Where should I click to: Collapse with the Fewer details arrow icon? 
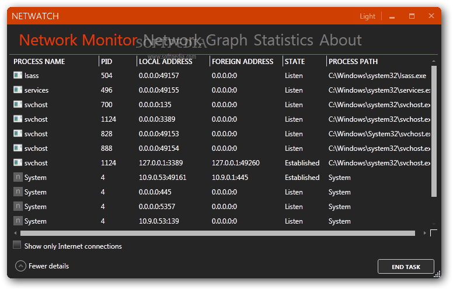click(20, 266)
